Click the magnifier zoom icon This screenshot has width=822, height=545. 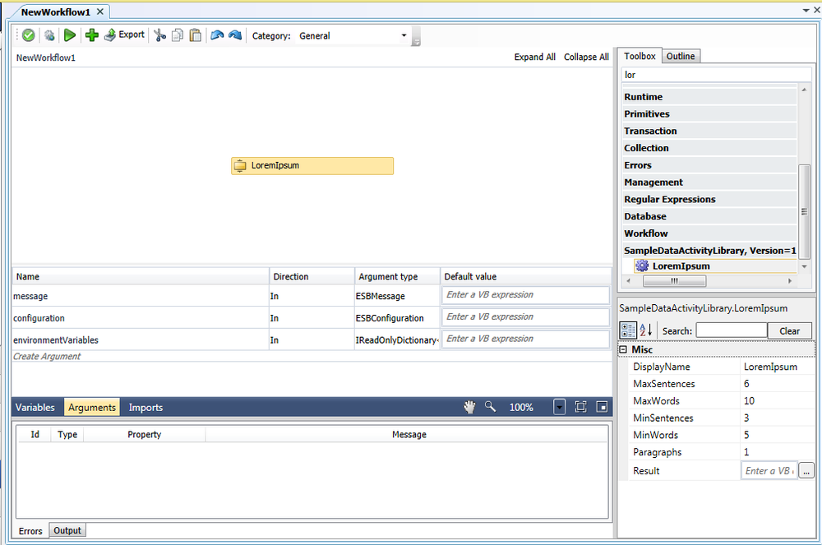tap(490, 407)
